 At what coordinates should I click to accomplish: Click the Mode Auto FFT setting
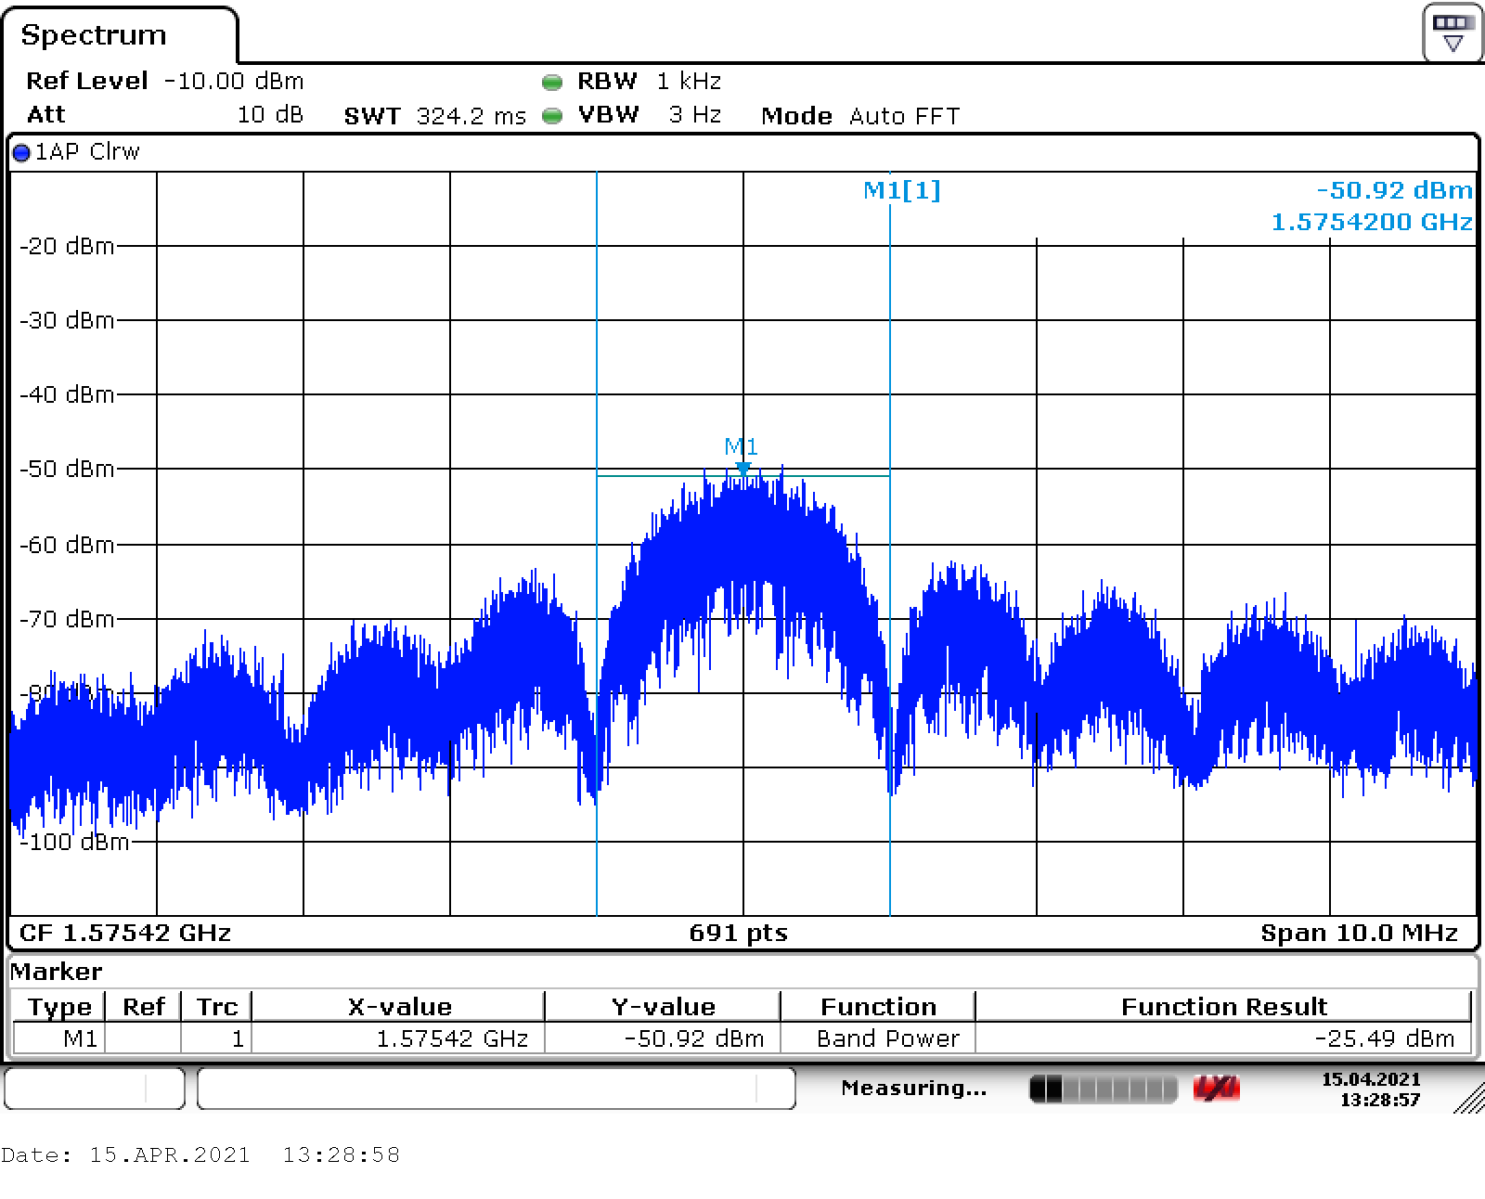click(x=859, y=116)
